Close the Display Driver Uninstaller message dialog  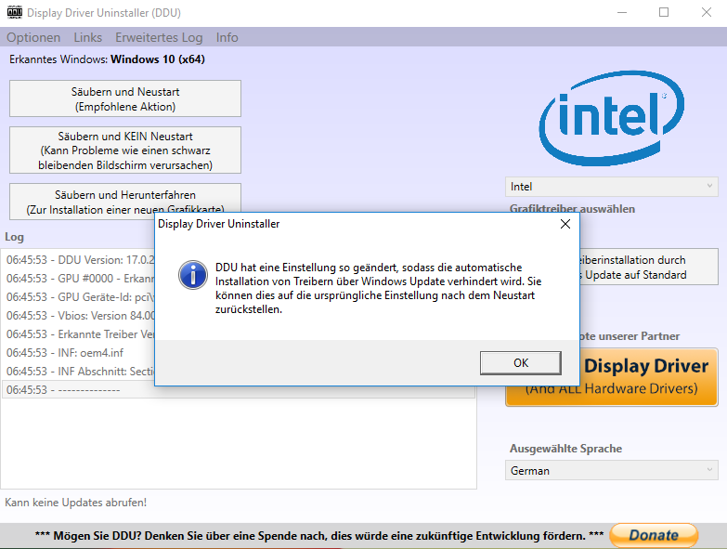[x=565, y=224]
